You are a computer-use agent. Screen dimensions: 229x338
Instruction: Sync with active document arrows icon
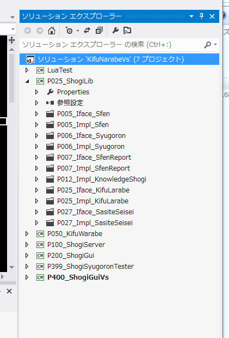coord(87,31)
